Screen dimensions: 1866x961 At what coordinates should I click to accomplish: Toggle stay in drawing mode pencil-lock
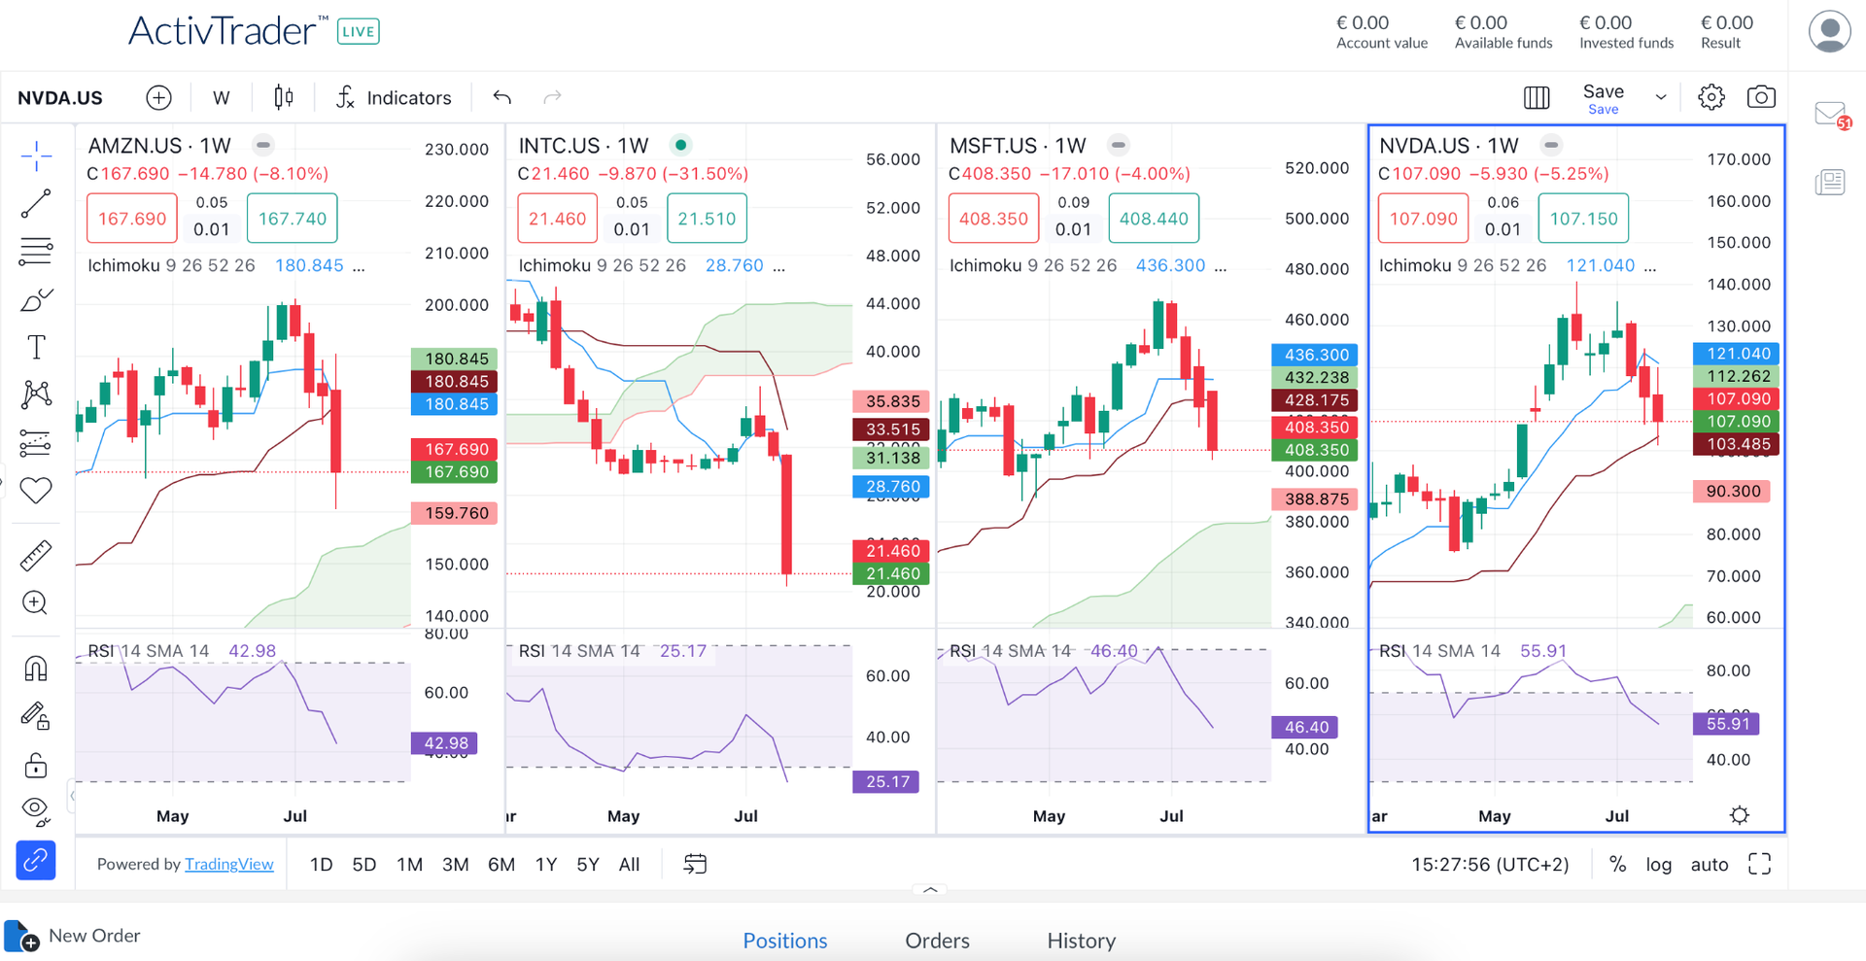pyautogui.click(x=36, y=716)
